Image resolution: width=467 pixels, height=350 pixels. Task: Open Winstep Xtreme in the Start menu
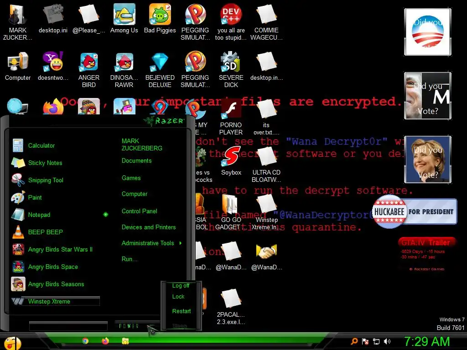click(56, 301)
